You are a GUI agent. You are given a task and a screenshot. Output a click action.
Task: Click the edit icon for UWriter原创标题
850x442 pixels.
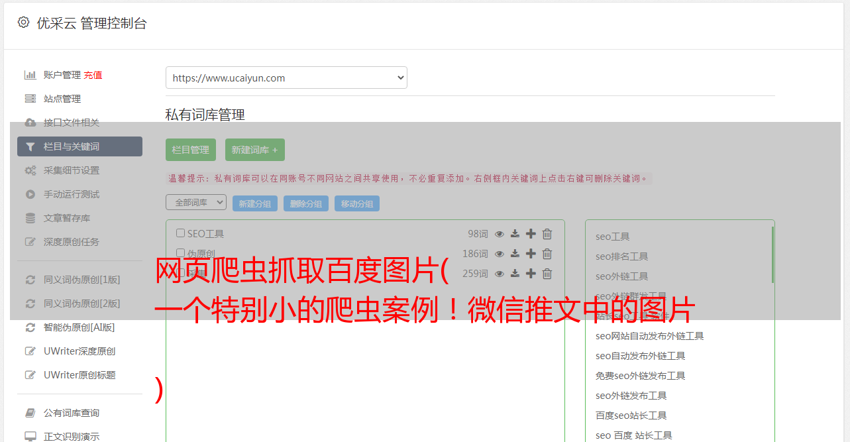tap(30, 375)
